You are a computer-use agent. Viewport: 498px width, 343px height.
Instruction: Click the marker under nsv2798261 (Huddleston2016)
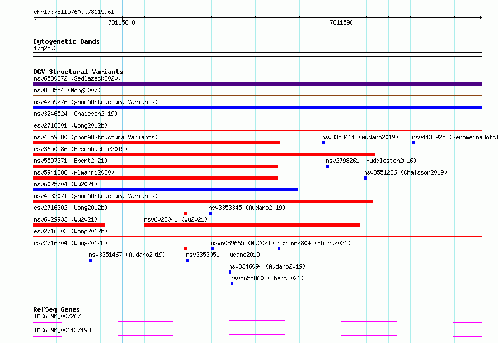(327, 166)
